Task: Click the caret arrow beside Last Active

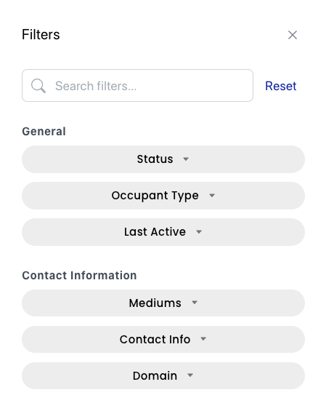Action: [199, 232]
